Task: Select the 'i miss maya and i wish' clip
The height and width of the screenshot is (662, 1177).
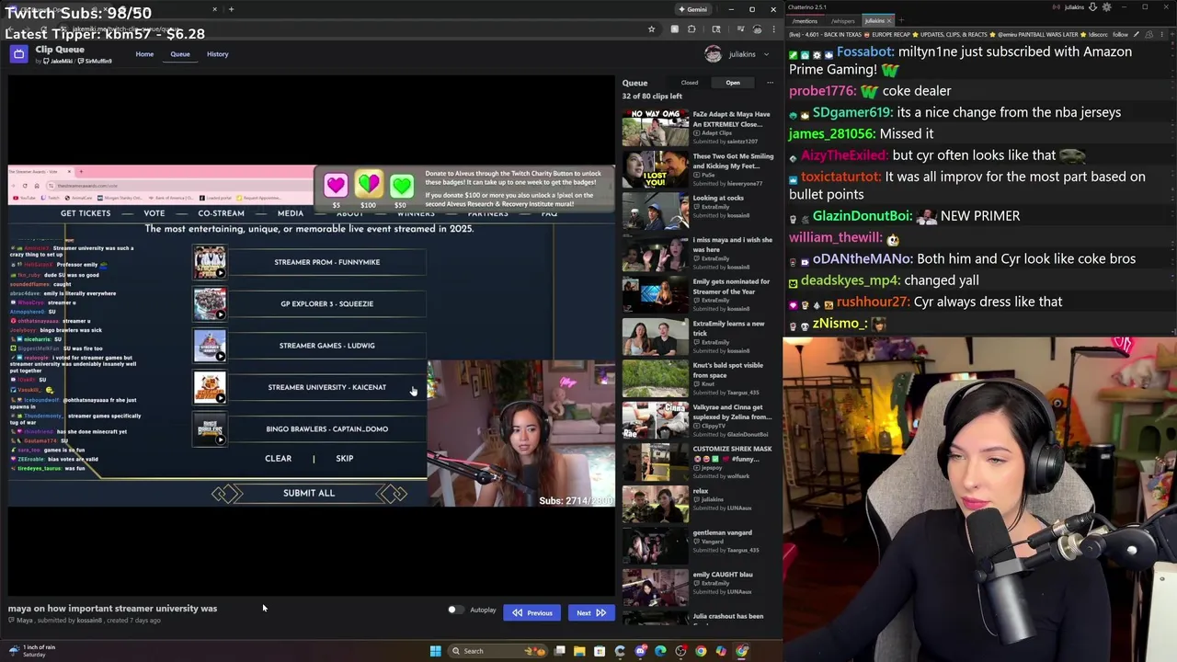Action: [x=697, y=253]
